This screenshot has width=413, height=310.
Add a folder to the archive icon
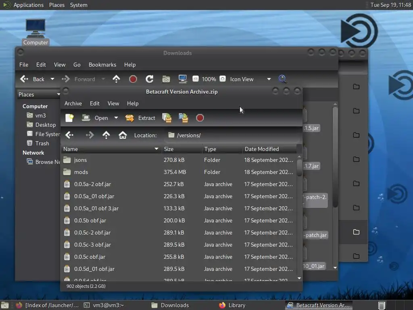pyautogui.click(x=184, y=118)
